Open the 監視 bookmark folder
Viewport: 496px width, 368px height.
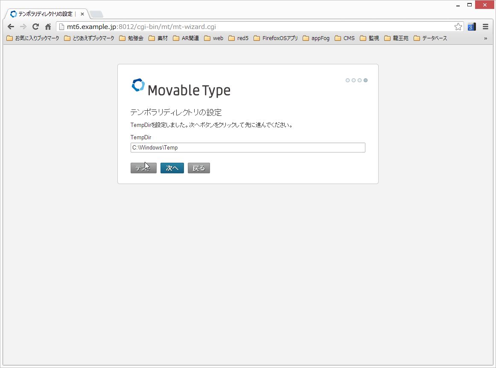tap(370, 38)
